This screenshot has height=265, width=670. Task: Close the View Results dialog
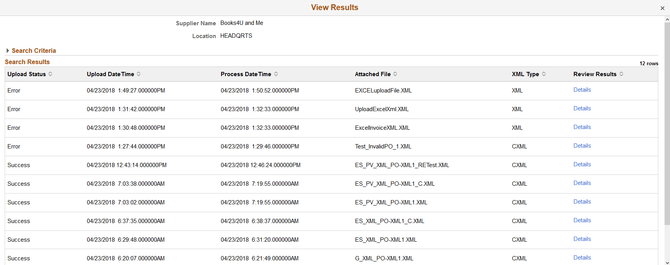[x=662, y=8]
